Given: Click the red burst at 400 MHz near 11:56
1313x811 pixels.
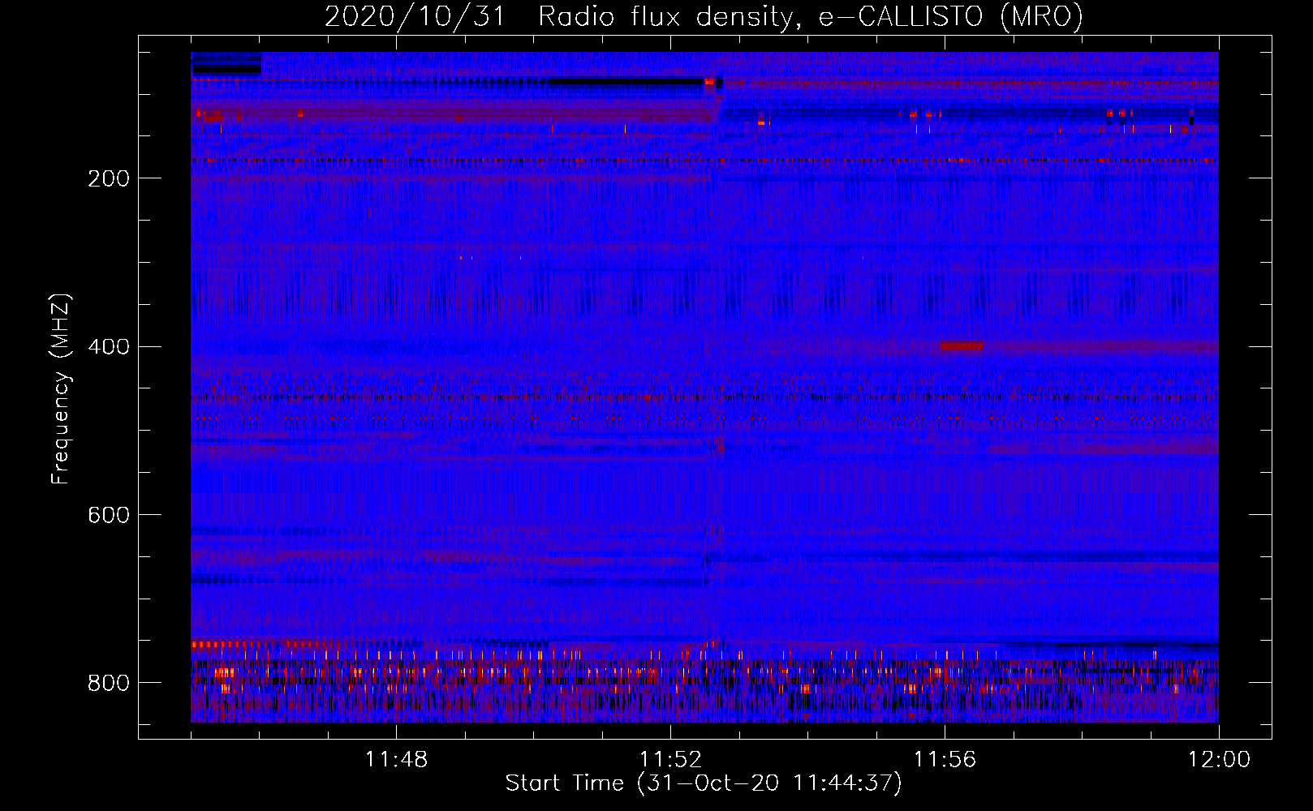Looking at the screenshot, I should coord(962,346).
